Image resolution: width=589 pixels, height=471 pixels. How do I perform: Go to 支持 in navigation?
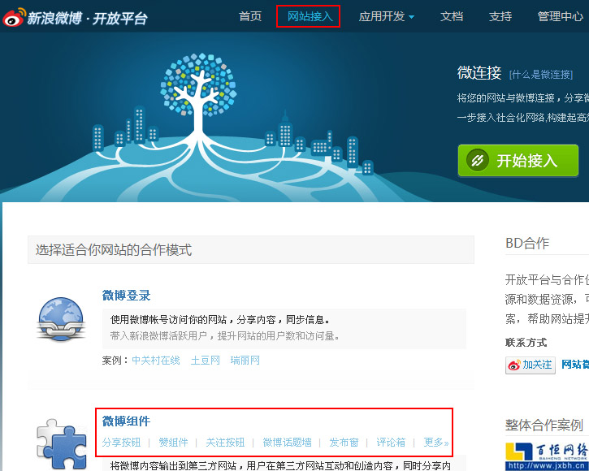pyautogui.click(x=500, y=16)
